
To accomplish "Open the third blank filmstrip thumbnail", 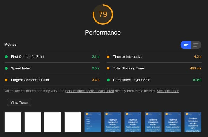I will [53, 122].
